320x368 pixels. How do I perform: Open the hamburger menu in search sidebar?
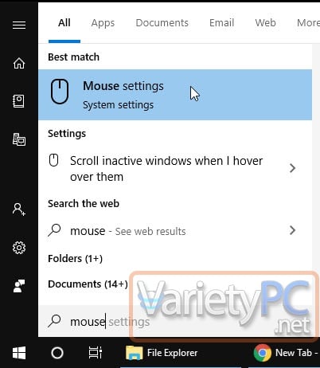point(19,25)
